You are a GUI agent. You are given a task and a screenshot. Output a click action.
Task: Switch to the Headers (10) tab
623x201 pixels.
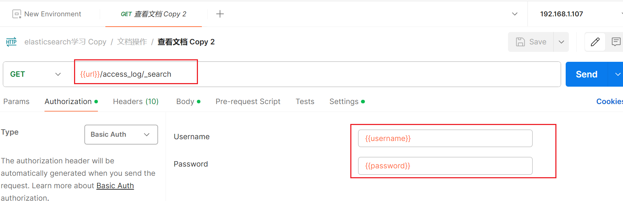pyautogui.click(x=136, y=102)
